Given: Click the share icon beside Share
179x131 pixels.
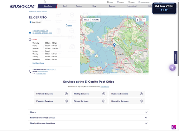Looking at the screenshot, I should click(67, 25).
